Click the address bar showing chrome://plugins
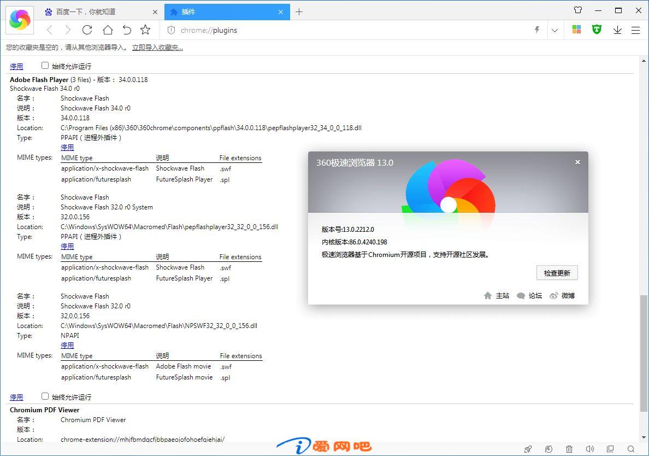 347,30
